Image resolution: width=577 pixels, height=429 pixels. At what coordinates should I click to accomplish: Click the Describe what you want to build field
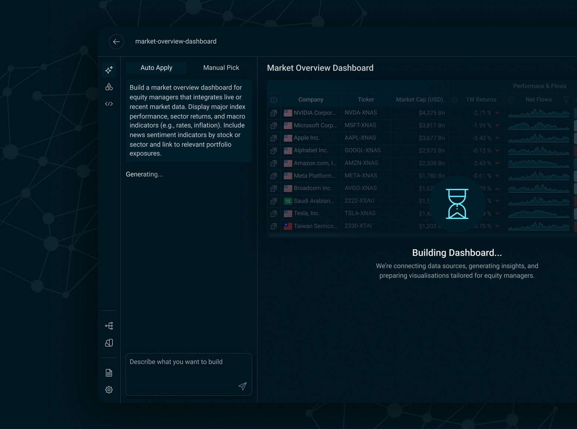189,374
